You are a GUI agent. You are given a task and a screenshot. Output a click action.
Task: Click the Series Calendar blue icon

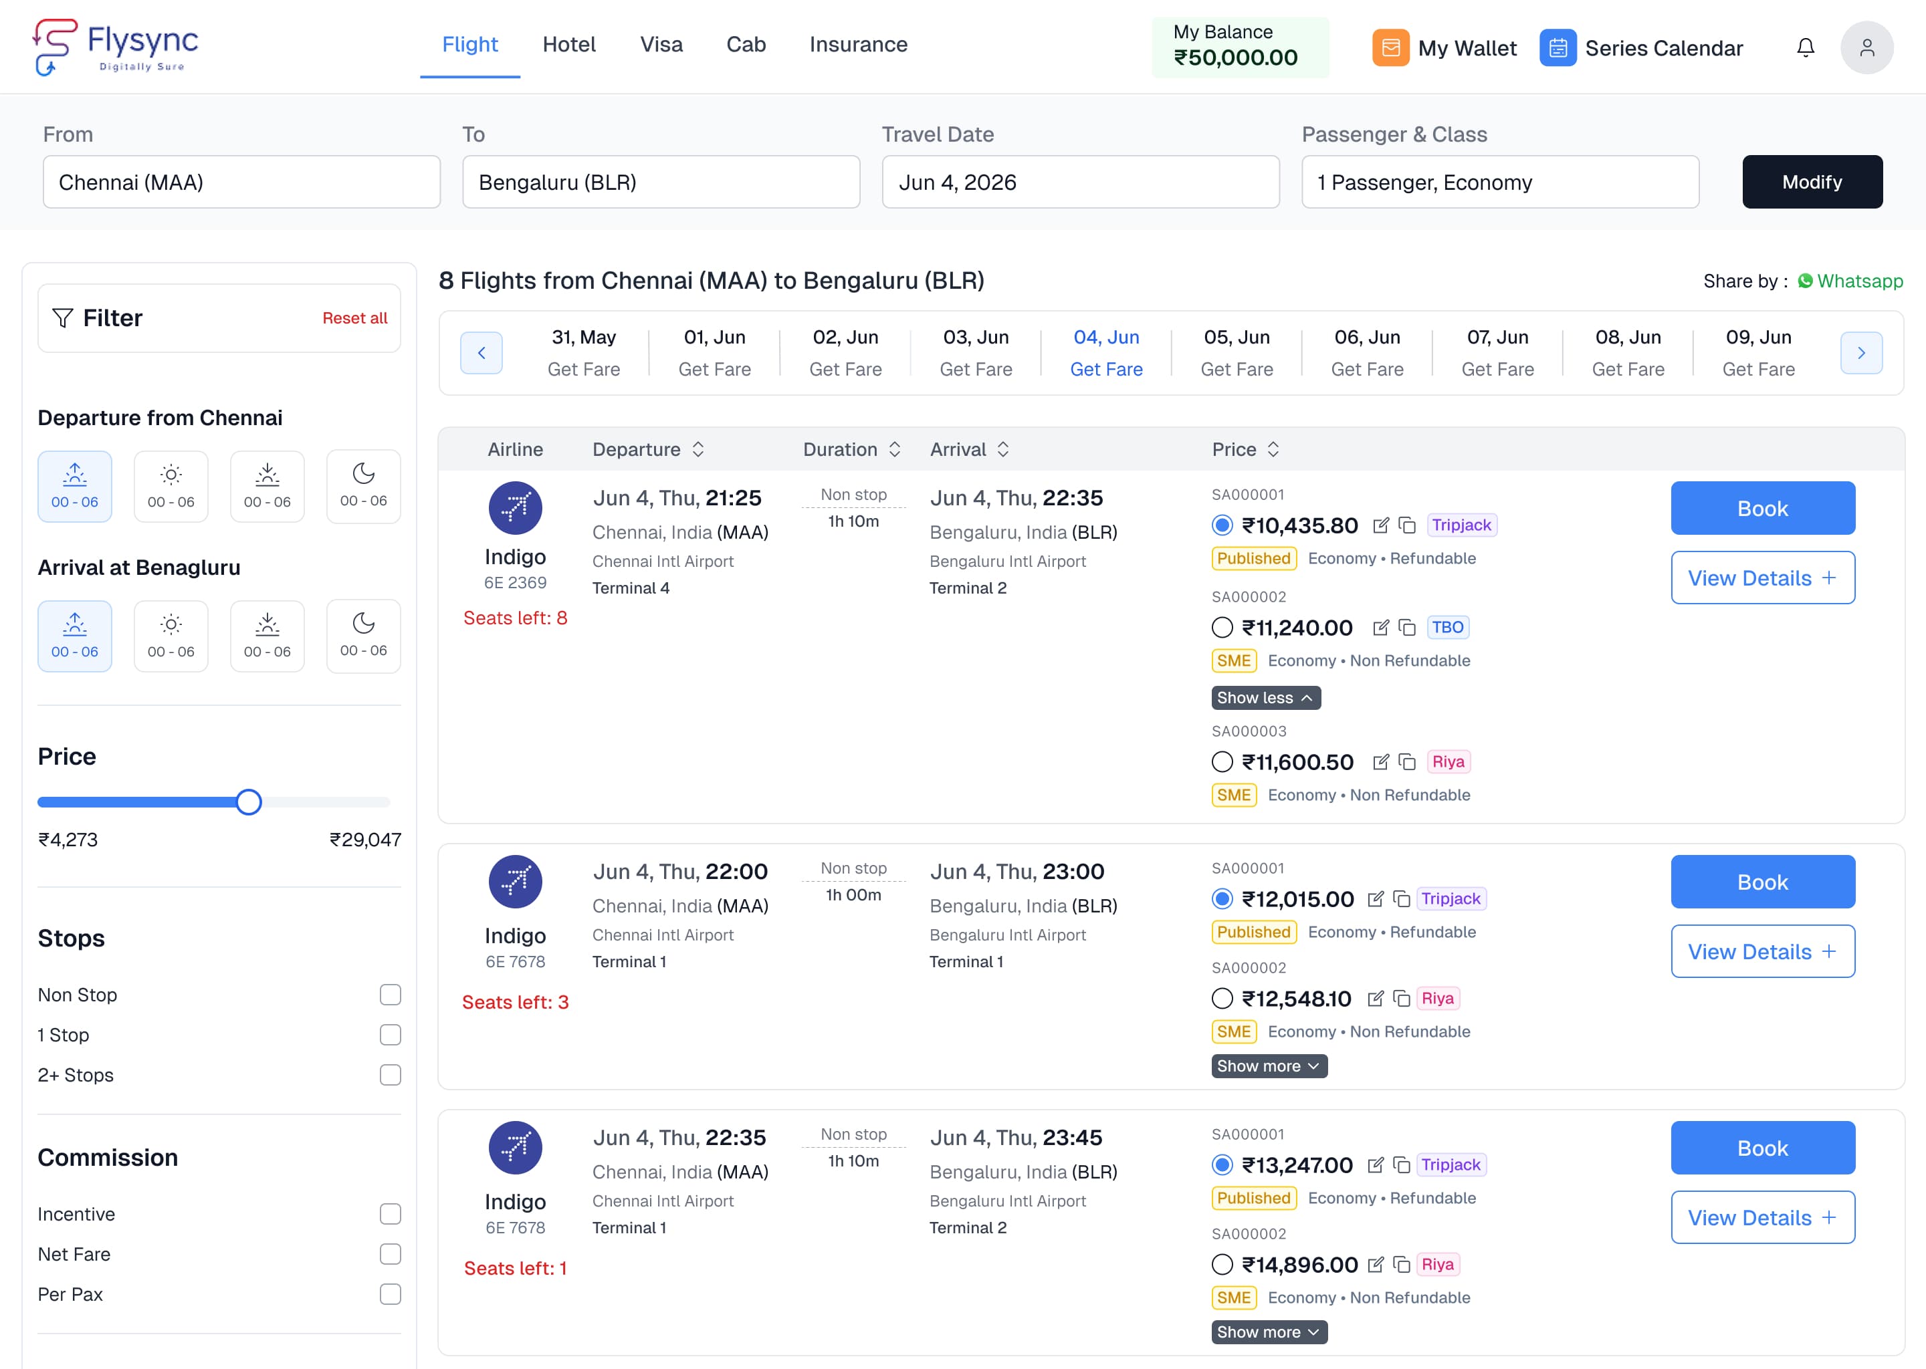coord(1558,47)
